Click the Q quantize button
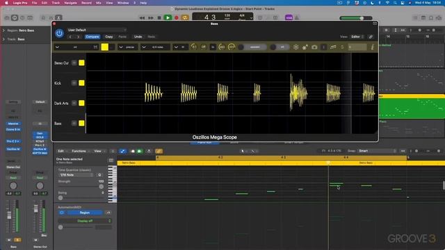 (x=99, y=175)
